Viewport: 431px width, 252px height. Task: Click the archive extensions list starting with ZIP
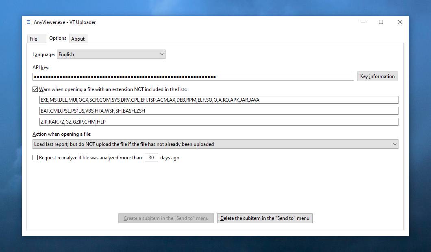tap(219, 122)
